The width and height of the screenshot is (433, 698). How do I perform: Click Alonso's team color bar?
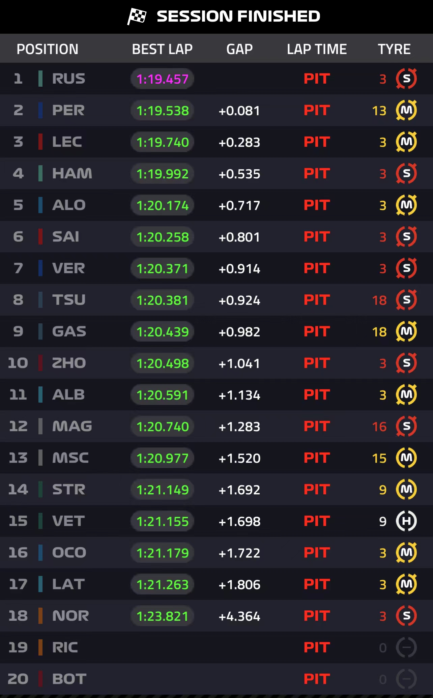(40, 205)
